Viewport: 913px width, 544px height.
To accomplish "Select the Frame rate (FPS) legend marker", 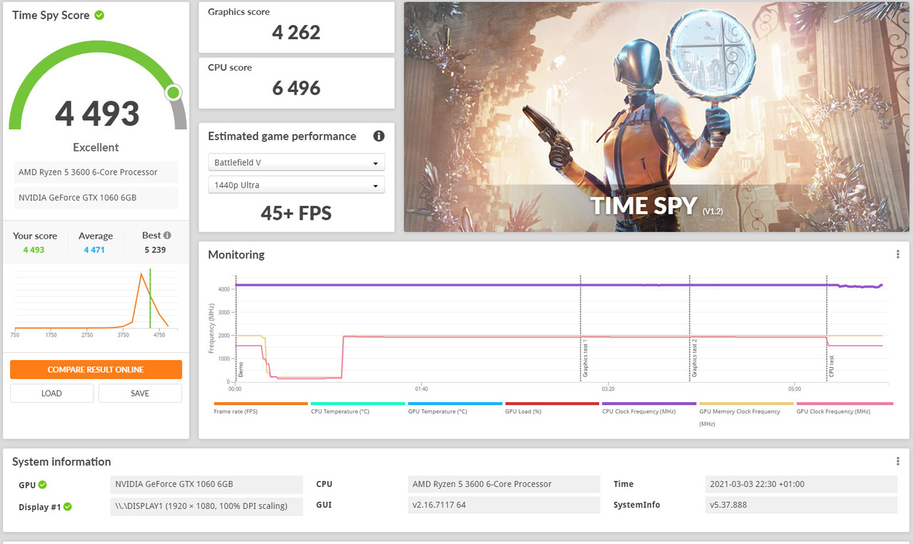I will [260, 403].
